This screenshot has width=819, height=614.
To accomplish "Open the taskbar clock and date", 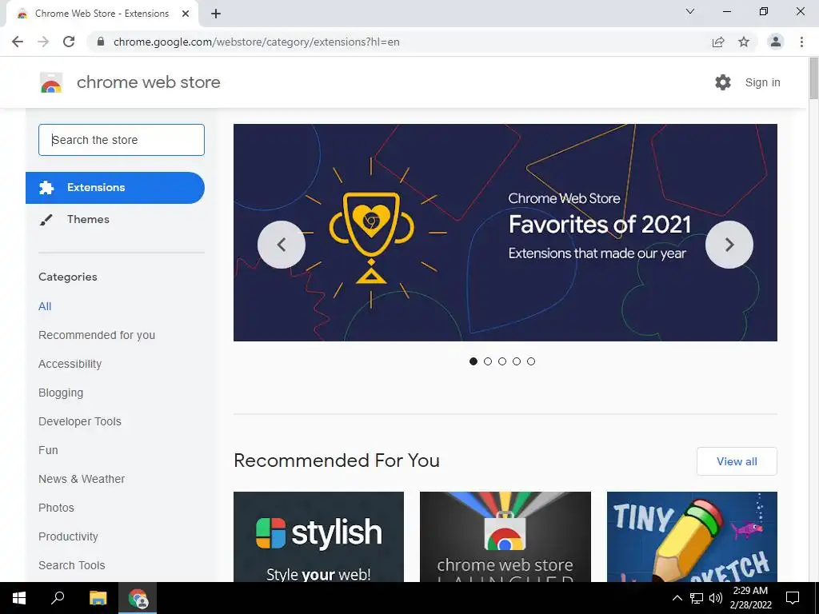I will coord(750,598).
